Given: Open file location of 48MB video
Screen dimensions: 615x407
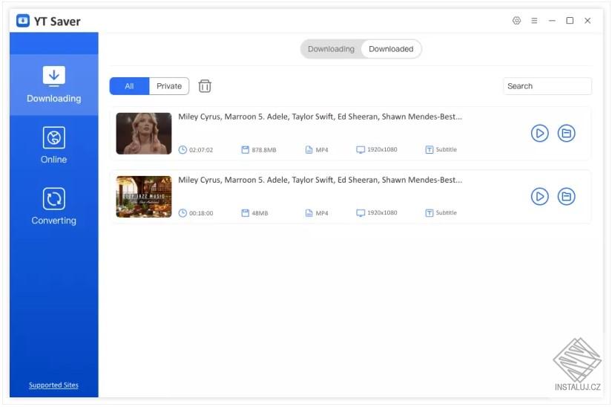Looking at the screenshot, I should click(x=566, y=197).
